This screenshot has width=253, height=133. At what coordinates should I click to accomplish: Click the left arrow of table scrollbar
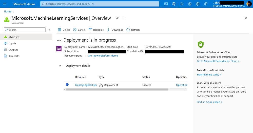(65, 90)
